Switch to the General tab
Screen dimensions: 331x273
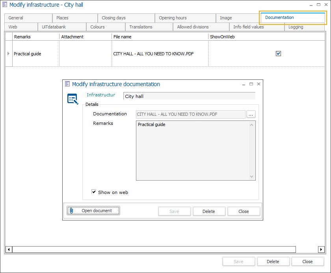(x=28, y=18)
